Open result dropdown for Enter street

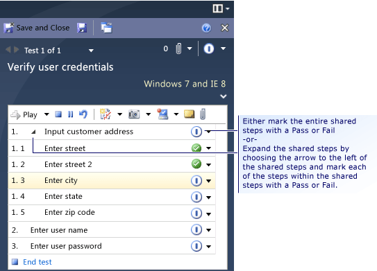tap(208, 148)
